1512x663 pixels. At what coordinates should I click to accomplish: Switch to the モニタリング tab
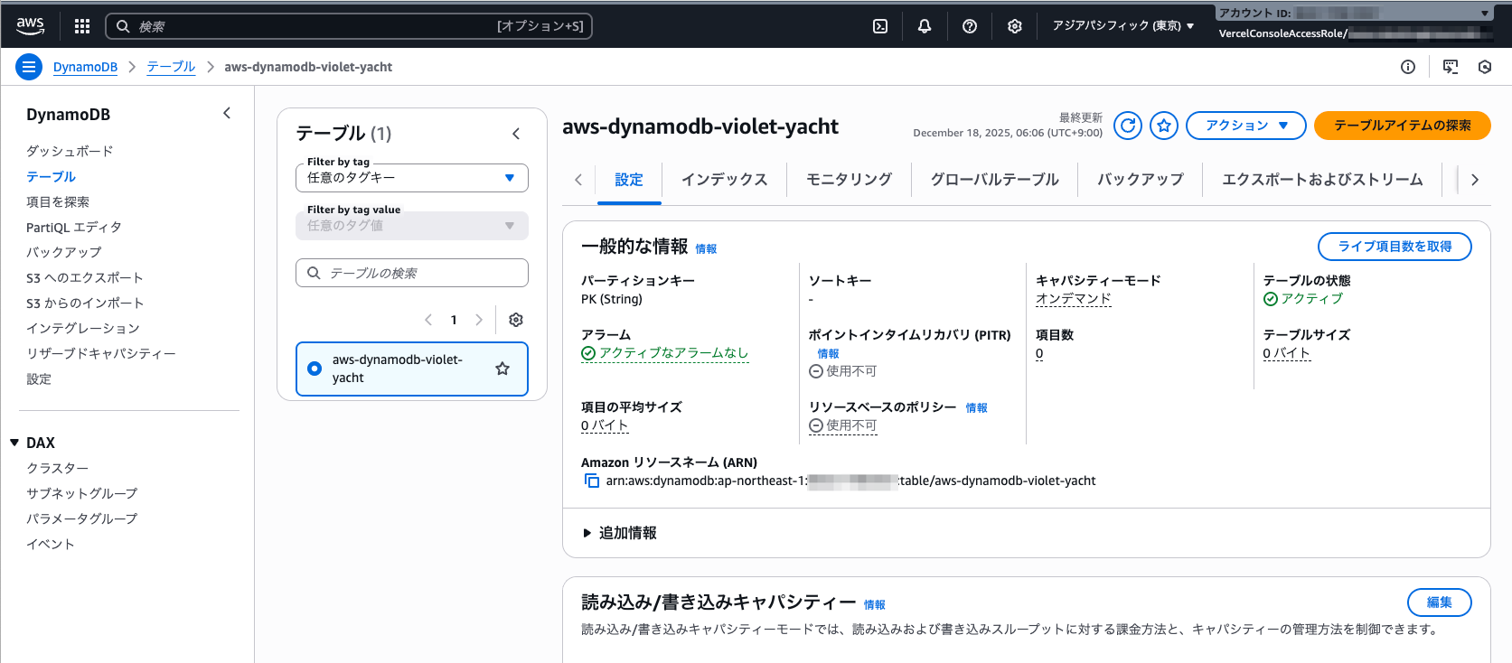[x=849, y=180]
